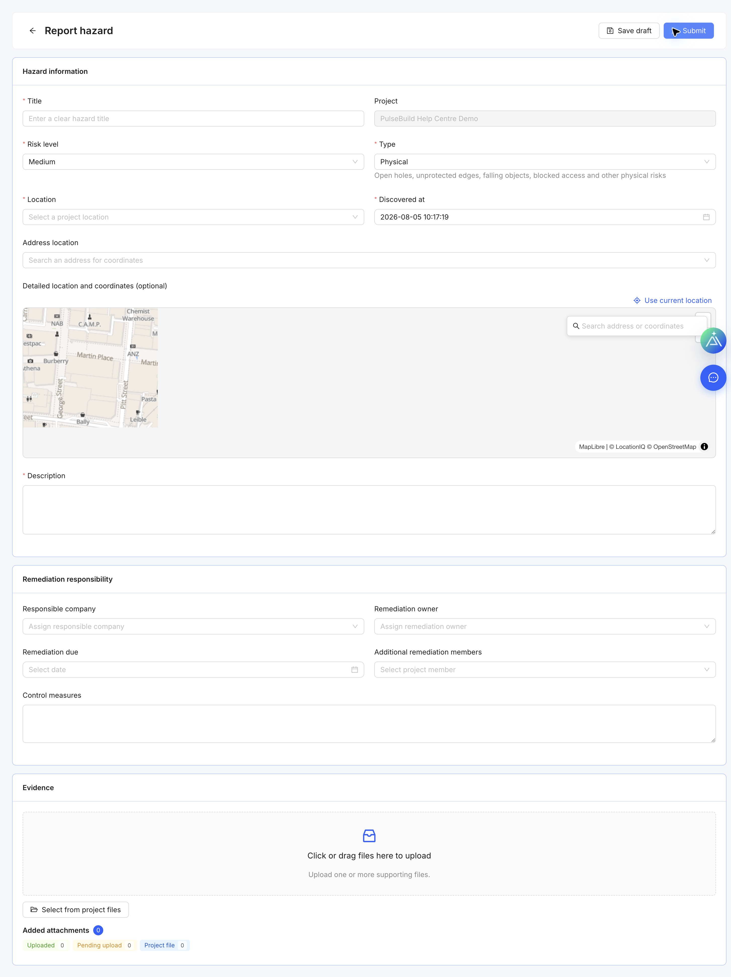Viewport: 731px width, 977px height.
Task: Open the Remediation owner dropdown
Action: (545, 626)
